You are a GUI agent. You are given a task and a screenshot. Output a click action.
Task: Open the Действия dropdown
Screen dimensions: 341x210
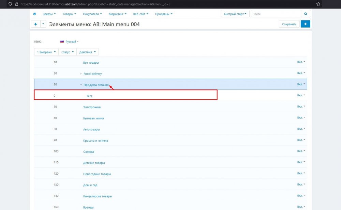[87, 52]
